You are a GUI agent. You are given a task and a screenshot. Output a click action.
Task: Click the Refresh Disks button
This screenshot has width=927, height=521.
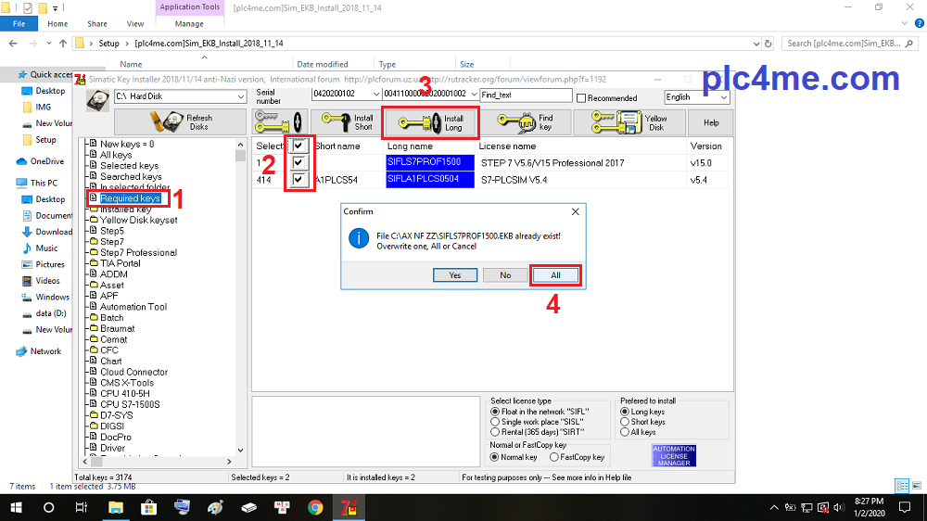coord(179,122)
